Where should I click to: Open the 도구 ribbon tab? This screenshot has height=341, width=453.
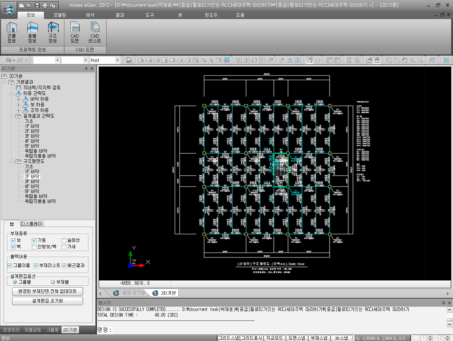[x=149, y=15]
